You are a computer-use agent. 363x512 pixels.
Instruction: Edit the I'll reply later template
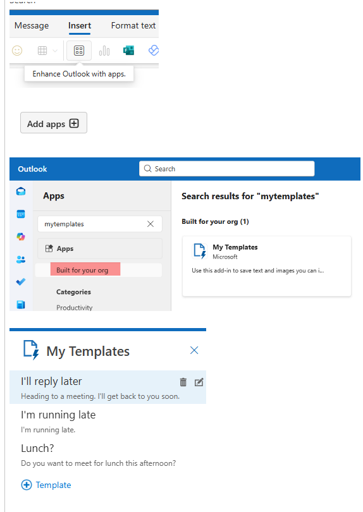[199, 382]
